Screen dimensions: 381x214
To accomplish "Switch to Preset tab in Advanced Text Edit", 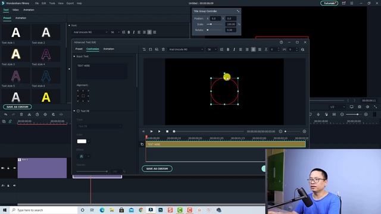I will coord(79,49).
